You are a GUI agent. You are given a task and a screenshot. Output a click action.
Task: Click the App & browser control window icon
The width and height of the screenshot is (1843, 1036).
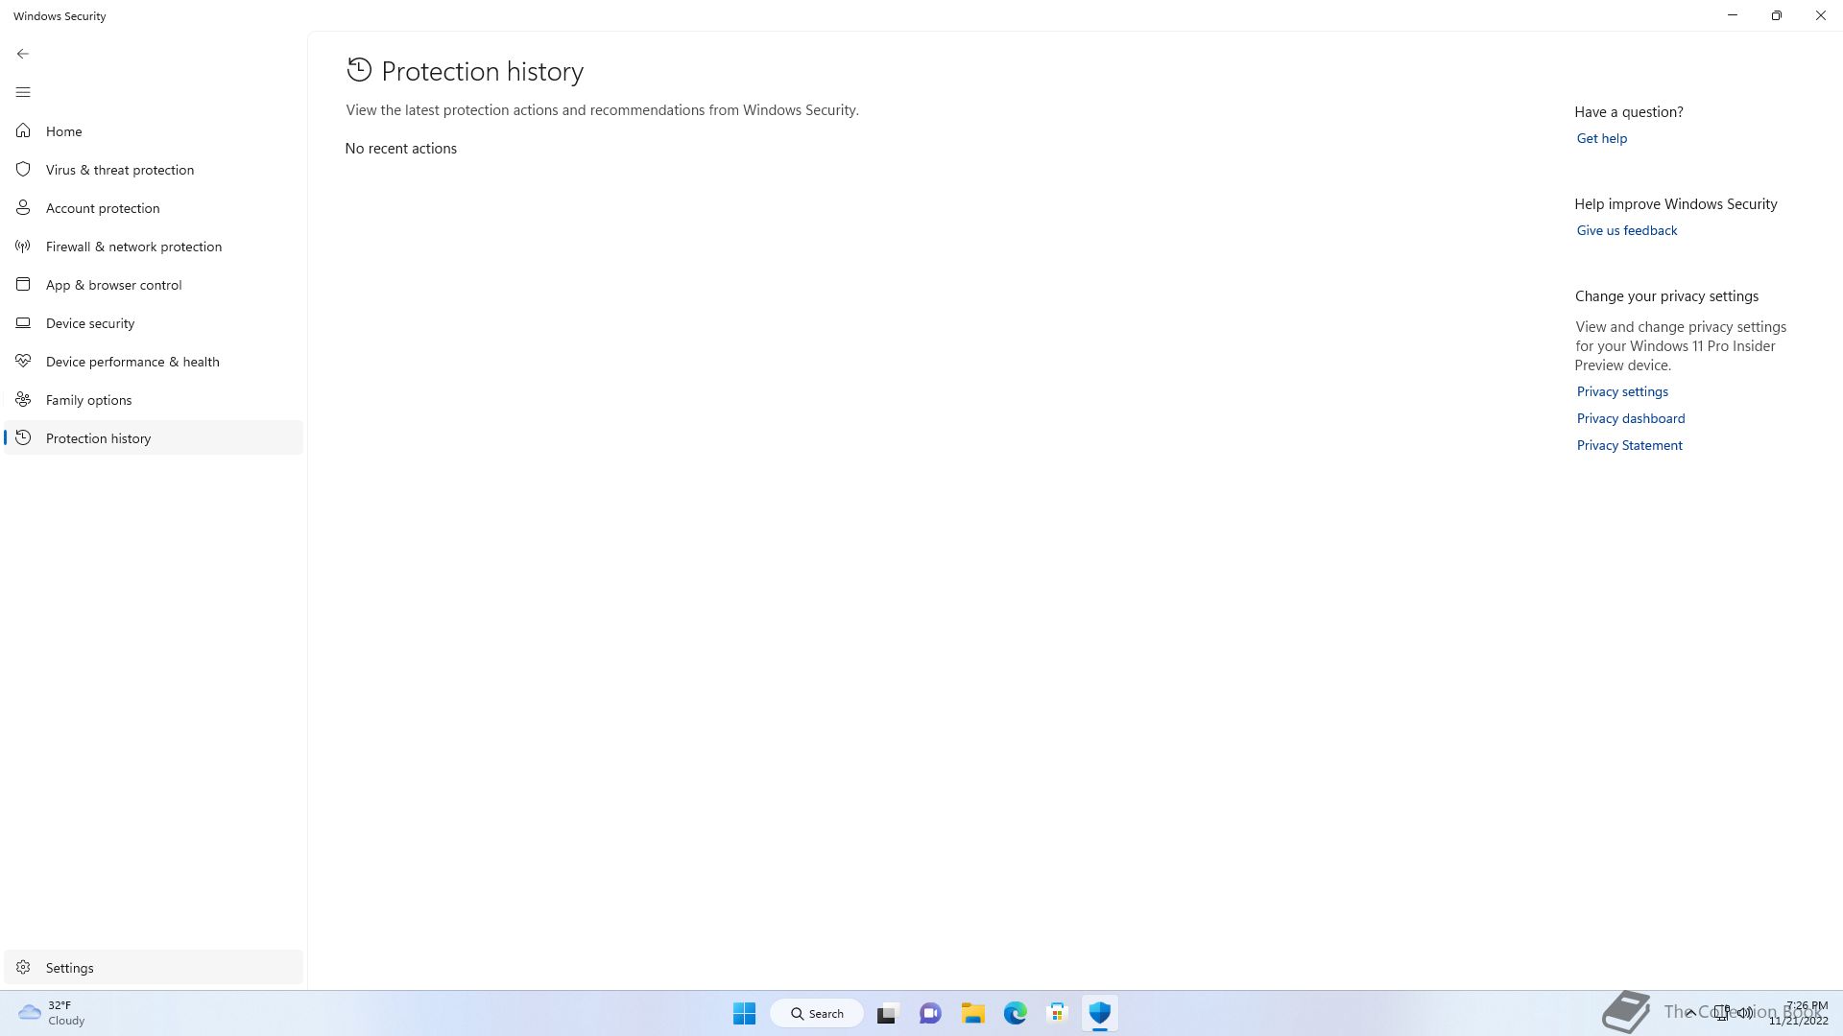click(x=23, y=284)
